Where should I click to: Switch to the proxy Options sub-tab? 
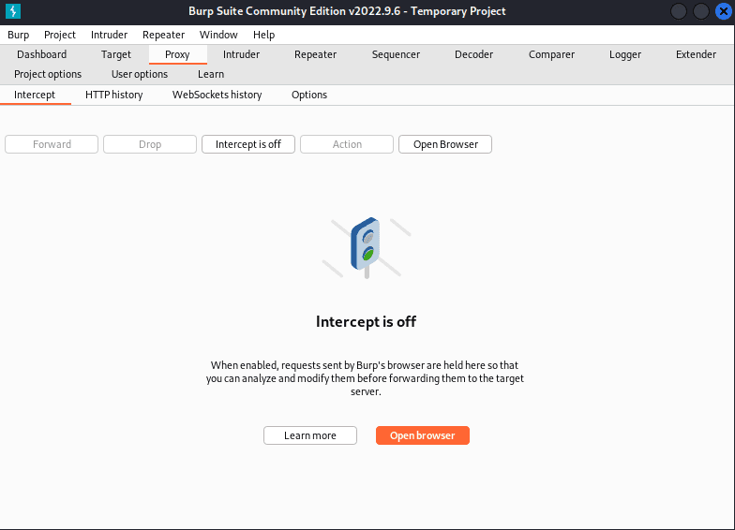coord(309,95)
